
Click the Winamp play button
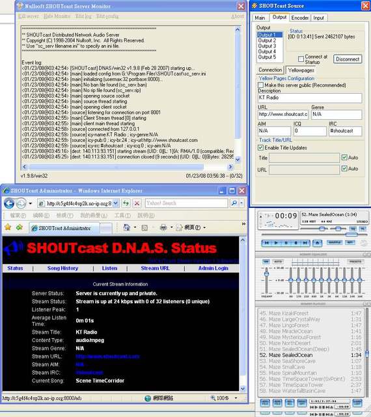[276, 243]
